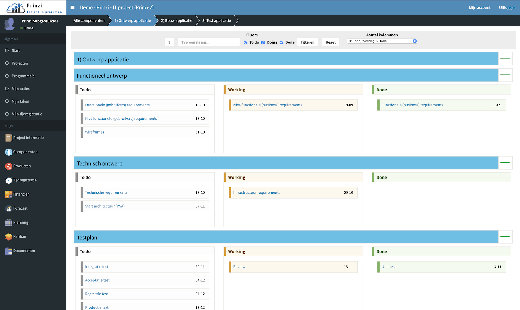Open the Tijdregistratie clock icon
Image resolution: width=520 pixels, height=310 pixels.
(x=9, y=180)
